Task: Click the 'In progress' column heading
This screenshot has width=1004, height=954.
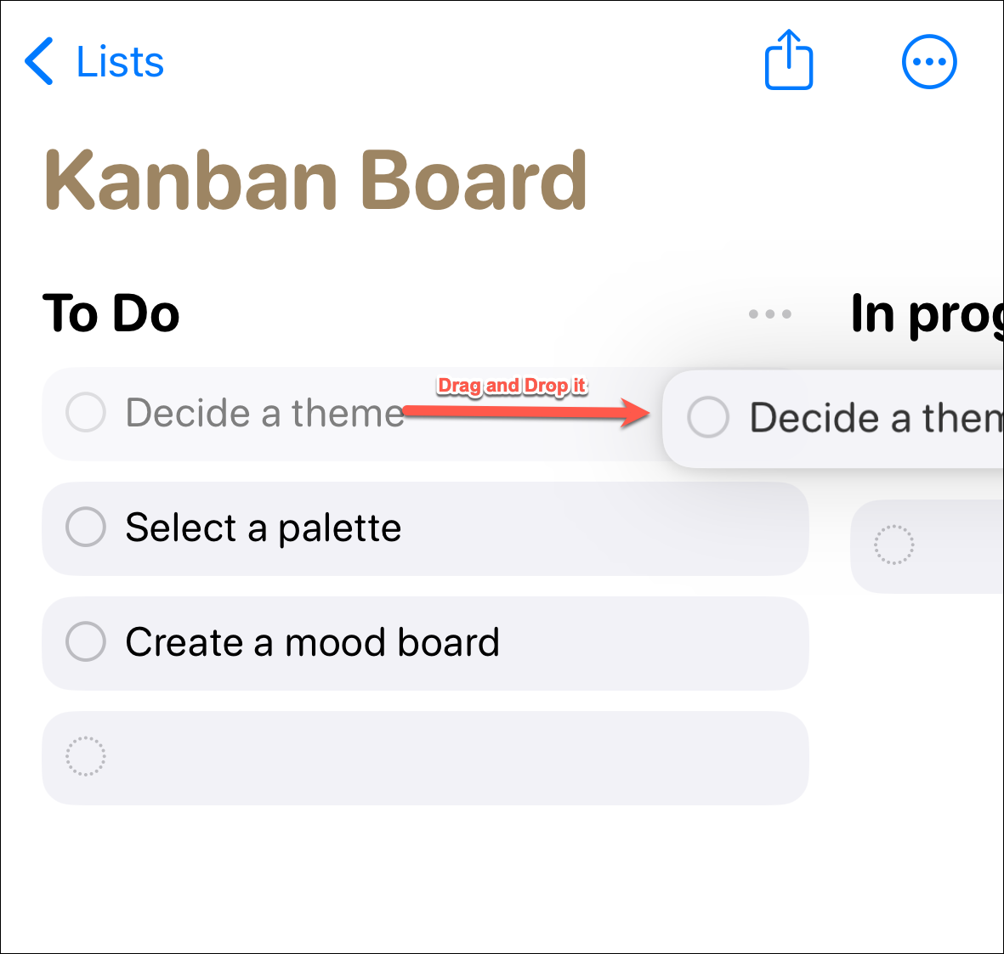Action: pos(927,315)
